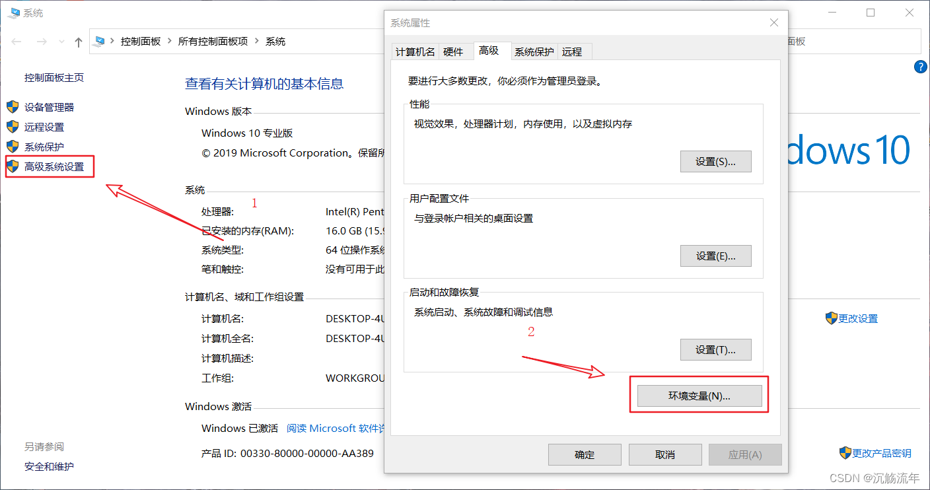Expand chevron after 控制面板 breadcrumb
This screenshot has height=490, width=930.
pos(170,41)
